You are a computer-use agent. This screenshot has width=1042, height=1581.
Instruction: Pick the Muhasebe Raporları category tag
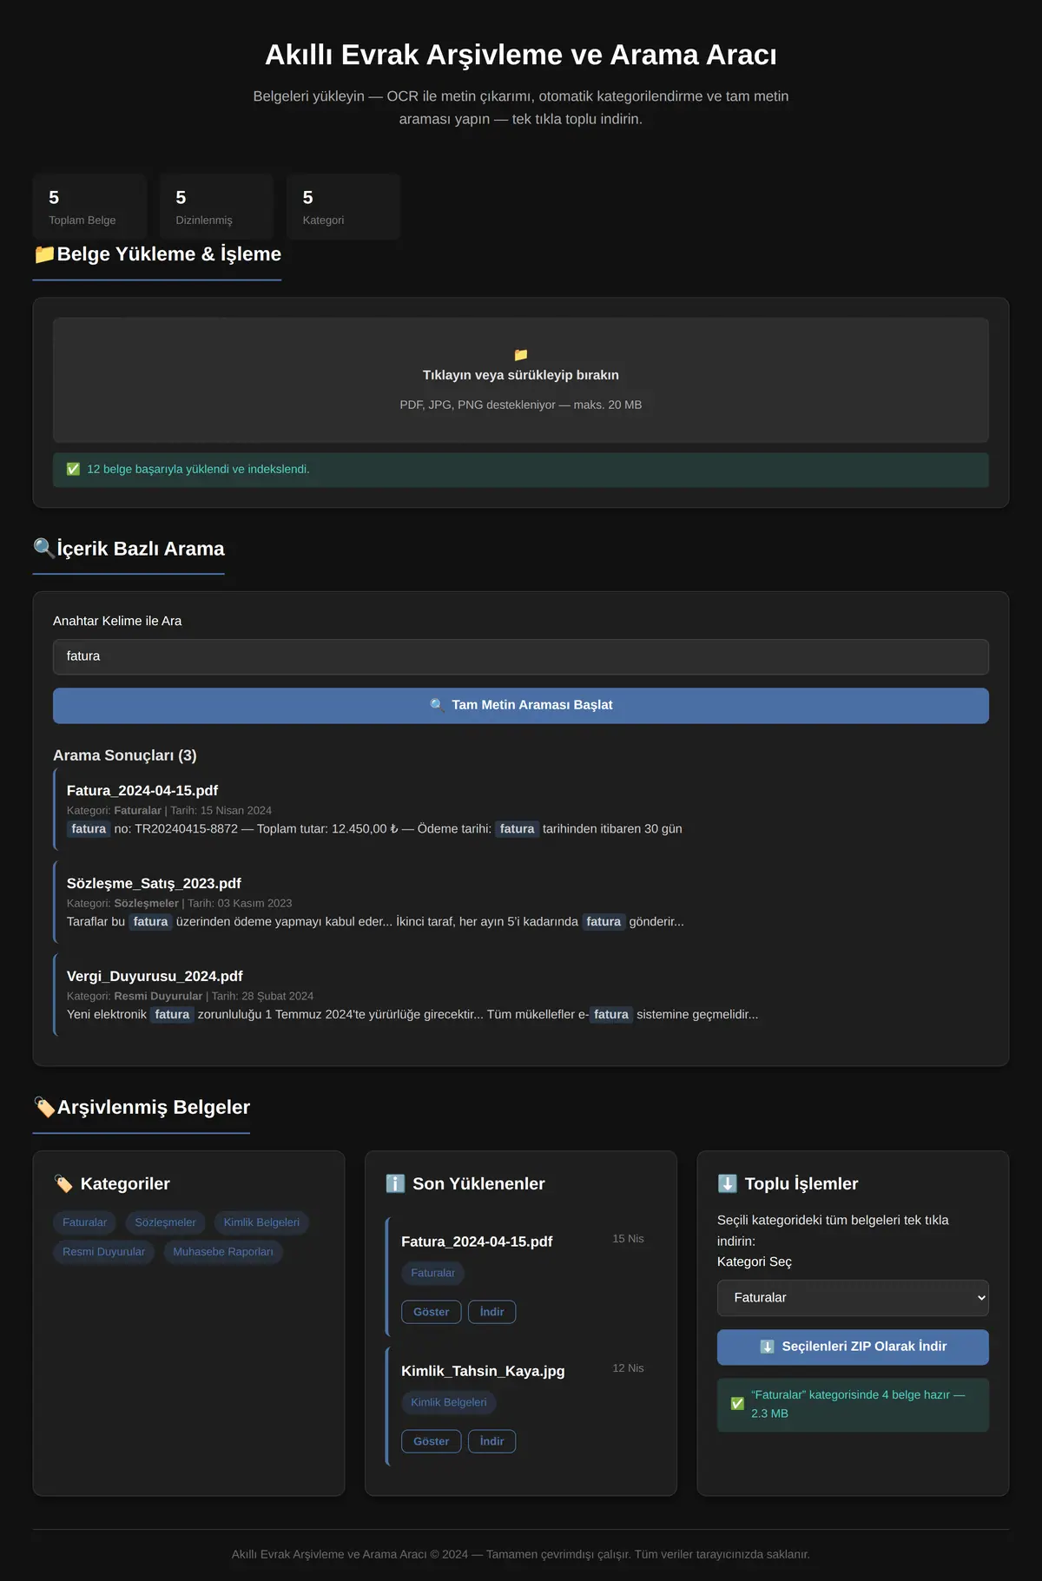coord(223,1252)
